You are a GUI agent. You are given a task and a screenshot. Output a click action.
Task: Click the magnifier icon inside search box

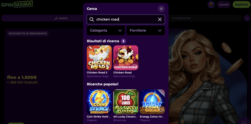pyautogui.click(x=92, y=19)
